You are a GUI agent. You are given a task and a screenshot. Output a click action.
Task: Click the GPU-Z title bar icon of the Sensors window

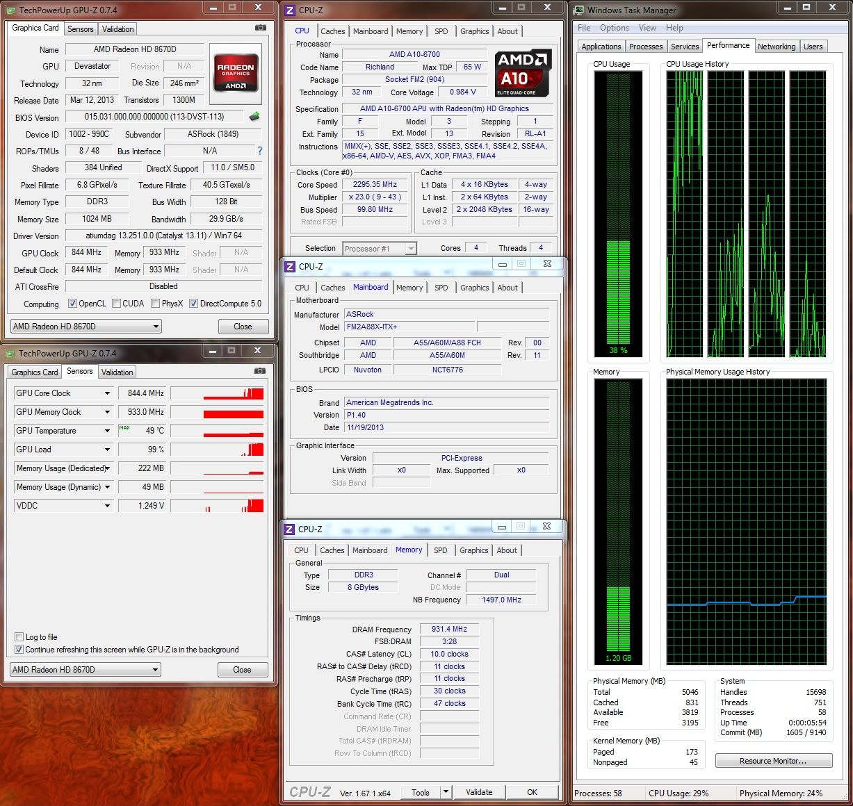point(10,353)
